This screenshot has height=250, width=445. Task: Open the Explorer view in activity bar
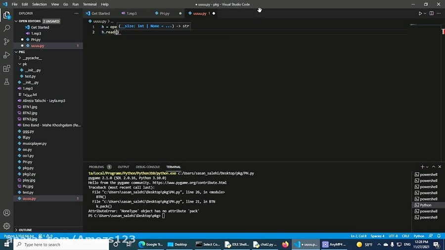click(x=6, y=15)
